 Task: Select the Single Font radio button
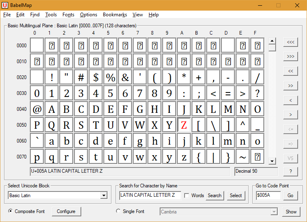(x=118, y=211)
